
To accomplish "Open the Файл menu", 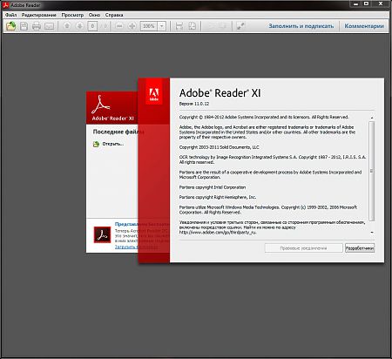I will click(x=10, y=15).
